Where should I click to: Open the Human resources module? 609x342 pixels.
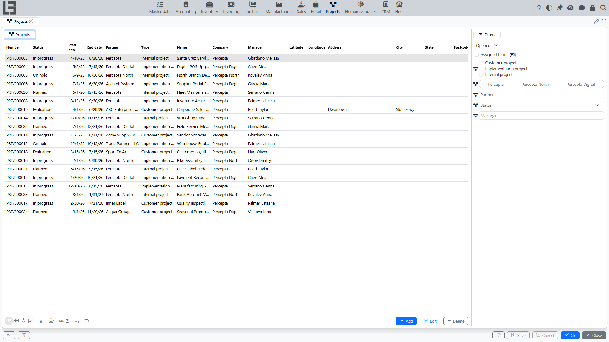click(x=361, y=8)
